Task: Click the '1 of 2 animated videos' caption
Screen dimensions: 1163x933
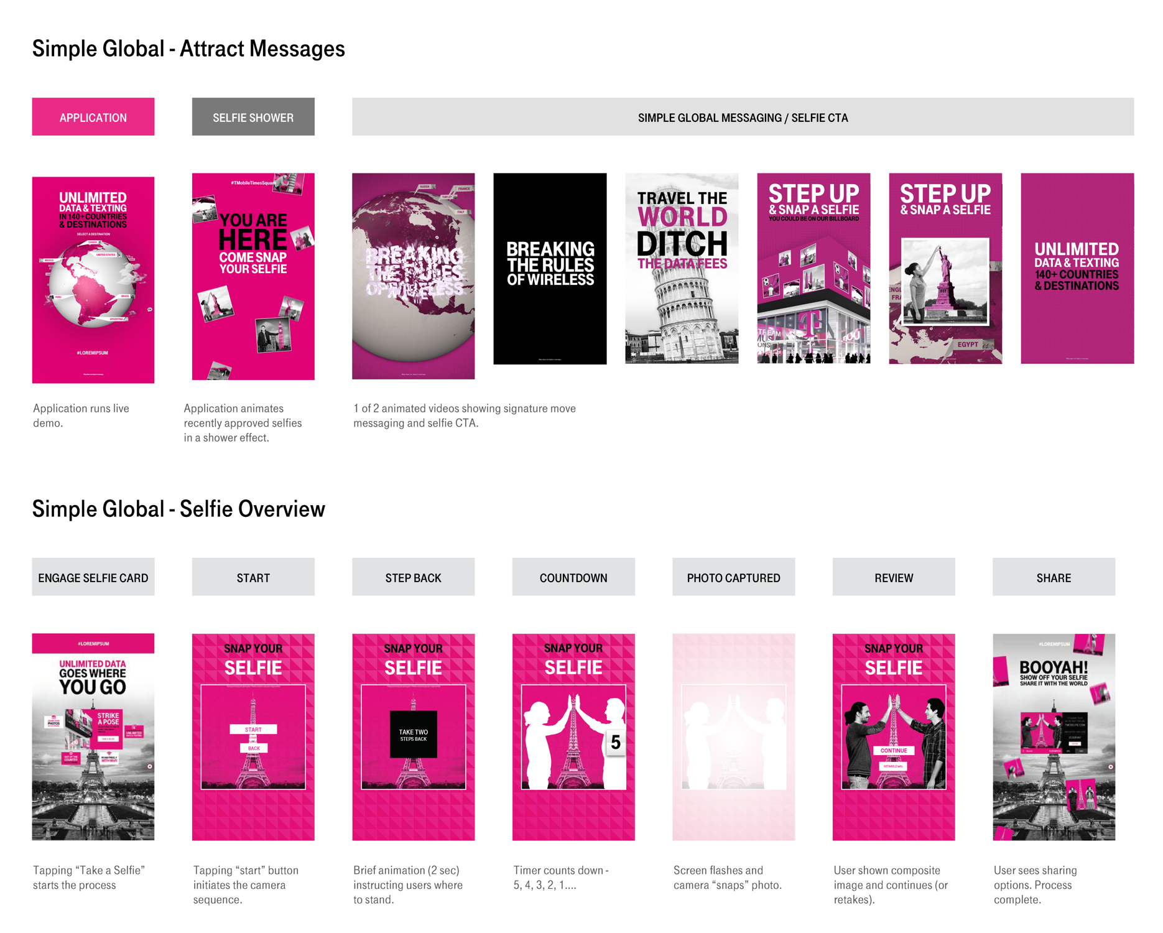Action: pos(465,415)
